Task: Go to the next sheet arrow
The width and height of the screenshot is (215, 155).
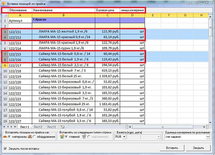Action: pos(11,127)
